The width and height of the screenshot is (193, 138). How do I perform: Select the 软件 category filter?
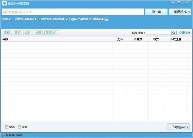click(x=28, y=33)
